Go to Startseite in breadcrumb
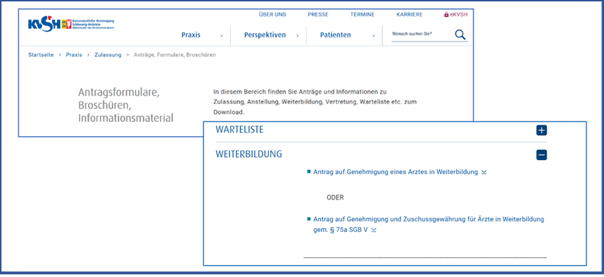This screenshot has height=277, width=604. 41,55
